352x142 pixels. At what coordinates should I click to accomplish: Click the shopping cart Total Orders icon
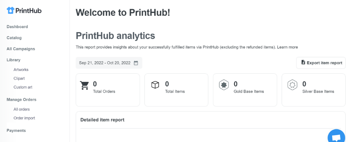[84, 85]
